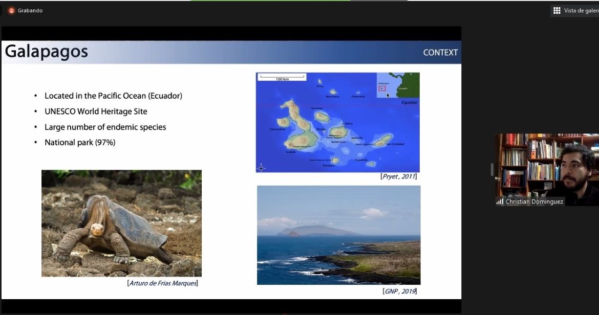Select the Christian Dominguez name label
The width and height of the screenshot is (599, 315).
point(534,202)
